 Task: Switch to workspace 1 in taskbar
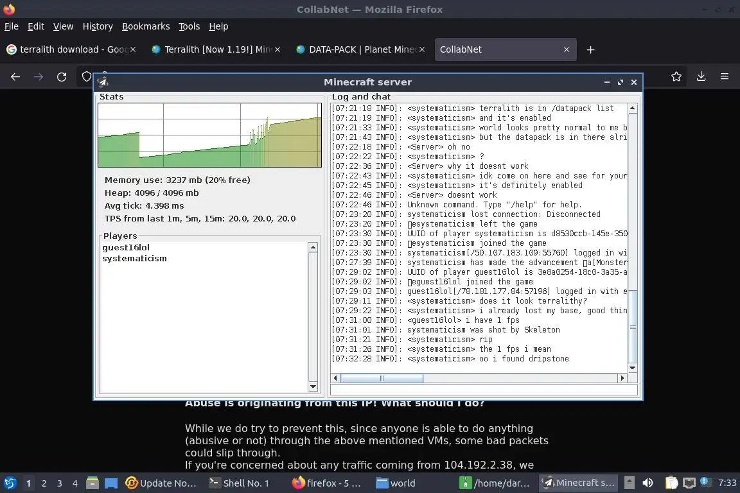click(28, 483)
